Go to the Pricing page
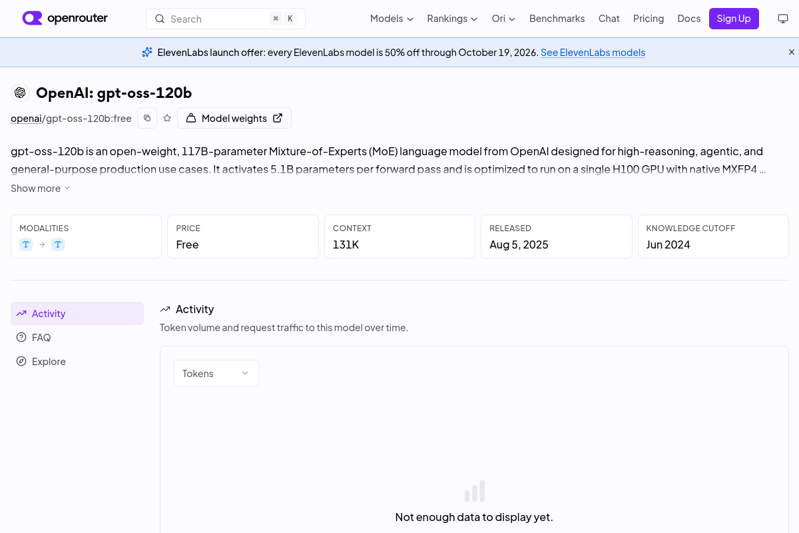This screenshot has width=799, height=533. (x=649, y=19)
